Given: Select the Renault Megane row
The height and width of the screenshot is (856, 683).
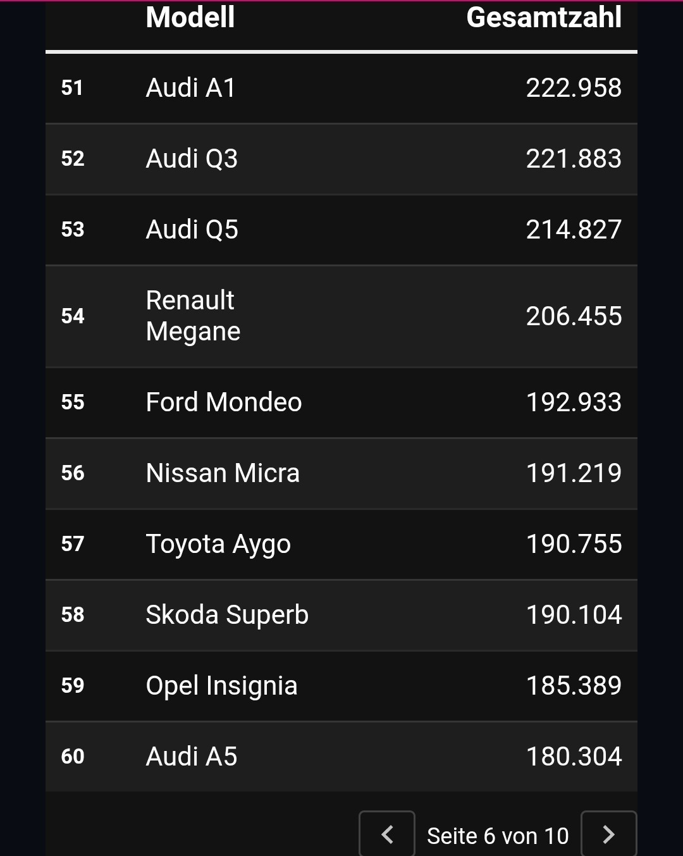Looking at the screenshot, I should click(341, 316).
